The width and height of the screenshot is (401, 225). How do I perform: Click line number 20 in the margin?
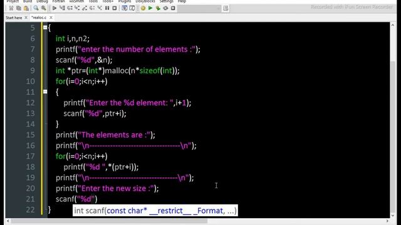pyautogui.click(x=30, y=189)
